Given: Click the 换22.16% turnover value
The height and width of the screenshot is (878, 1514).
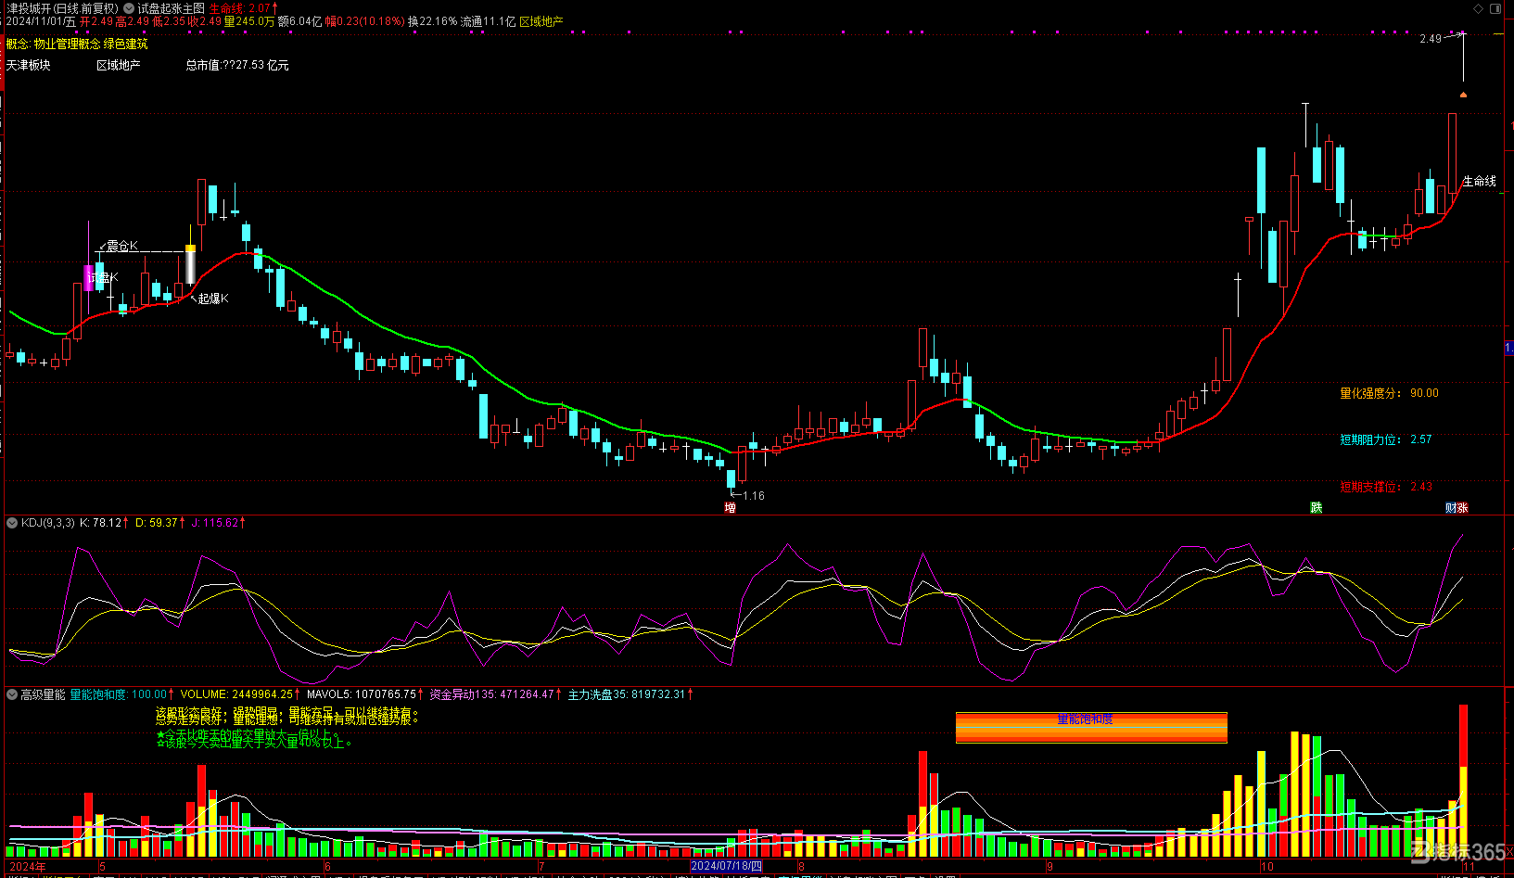Looking at the screenshot, I should pyautogui.click(x=433, y=21).
